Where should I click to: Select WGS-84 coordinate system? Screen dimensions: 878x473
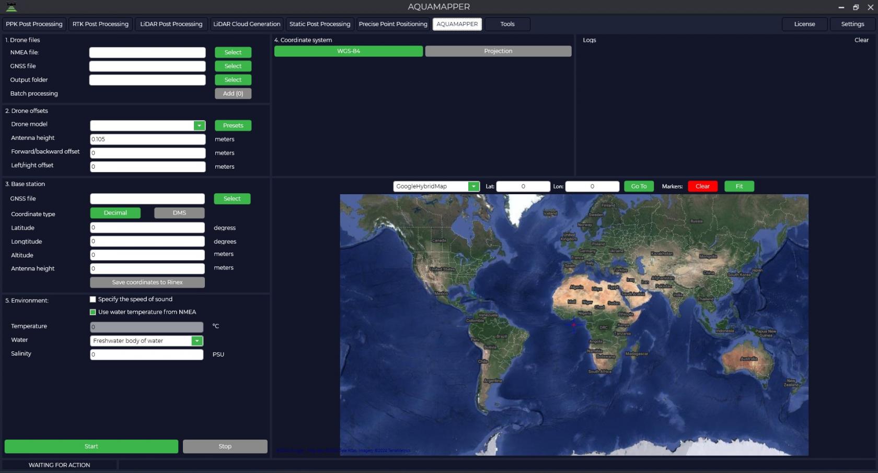click(349, 51)
